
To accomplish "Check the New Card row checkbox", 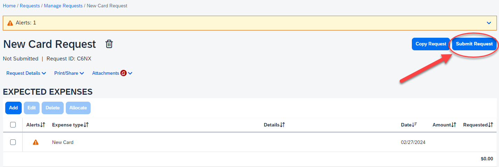I will [13, 142].
